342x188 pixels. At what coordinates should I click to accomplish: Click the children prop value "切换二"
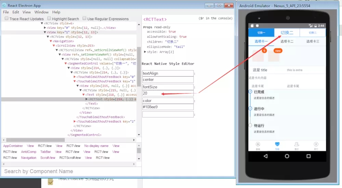coord(172,42)
